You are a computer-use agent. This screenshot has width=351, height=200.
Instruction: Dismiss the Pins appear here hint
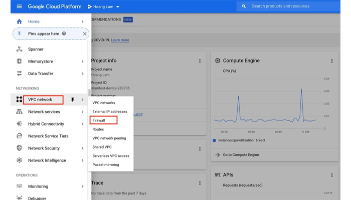pos(85,33)
